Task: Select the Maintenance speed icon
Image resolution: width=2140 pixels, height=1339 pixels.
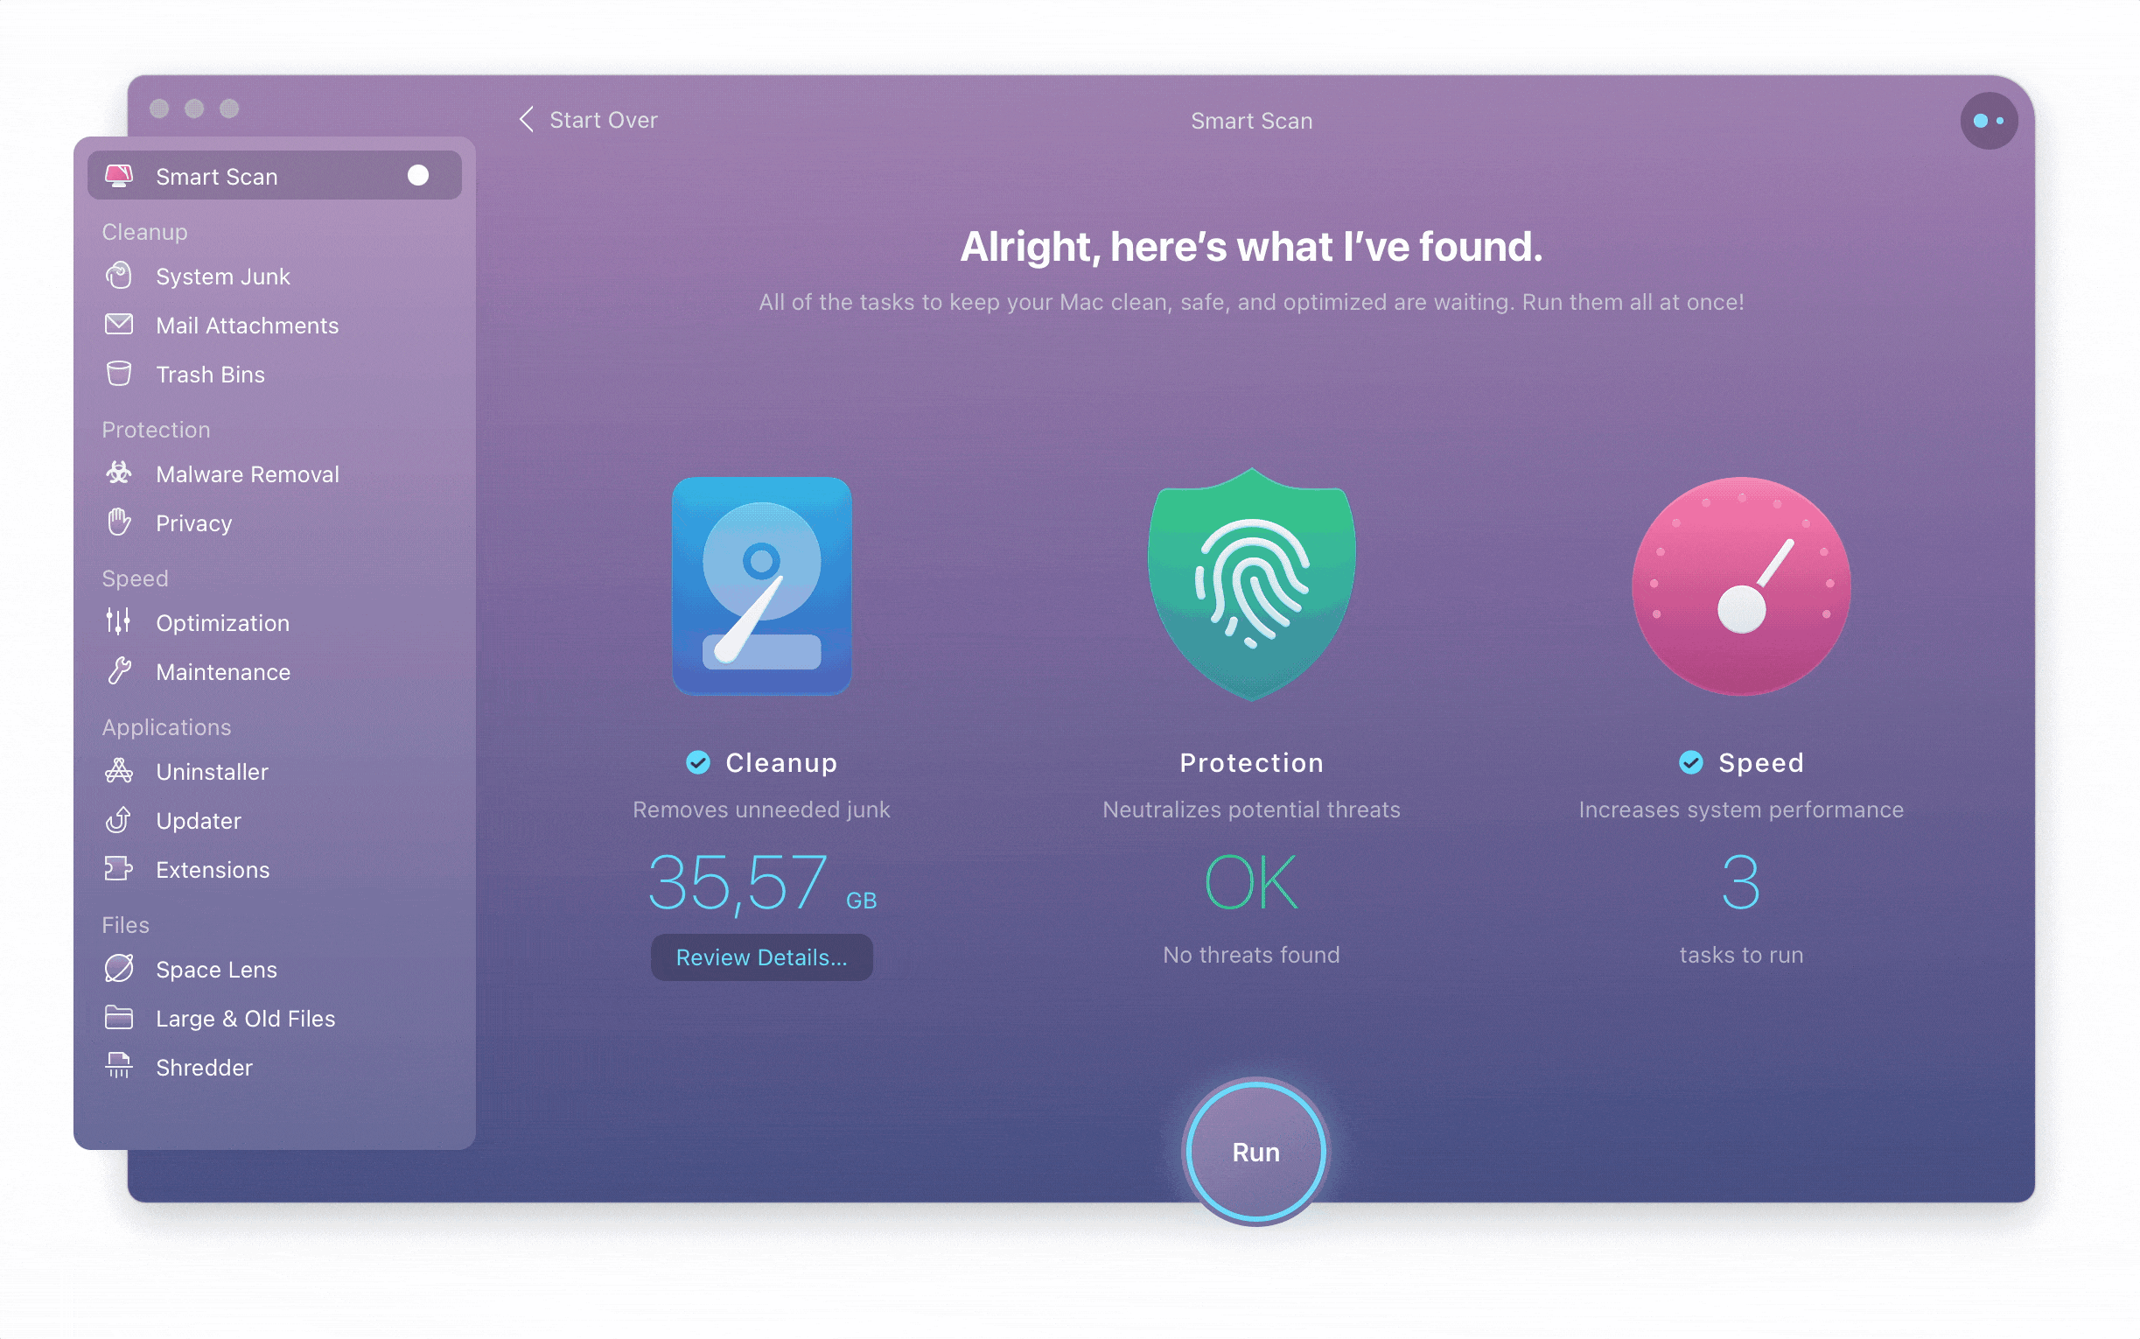Action: point(122,671)
